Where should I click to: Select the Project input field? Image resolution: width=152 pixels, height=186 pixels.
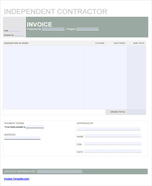[87, 29]
